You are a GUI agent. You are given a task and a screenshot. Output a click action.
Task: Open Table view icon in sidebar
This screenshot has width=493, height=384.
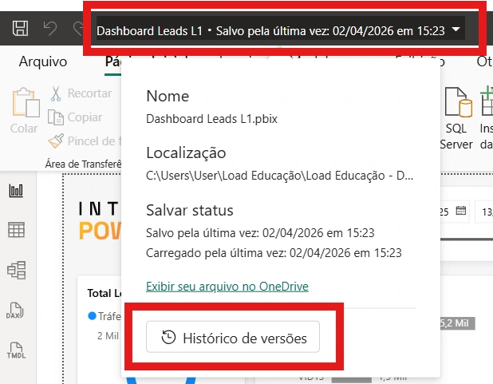[16, 230]
